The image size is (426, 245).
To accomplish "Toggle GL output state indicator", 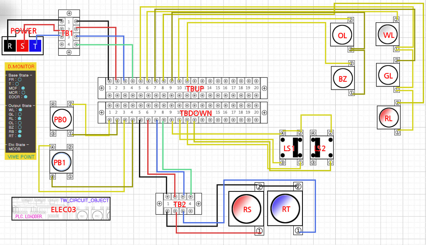I will [x=20, y=114].
